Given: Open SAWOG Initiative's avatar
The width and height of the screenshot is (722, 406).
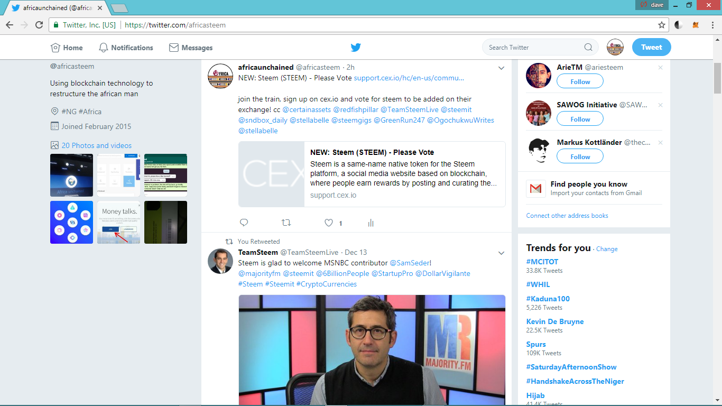Looking at the screenshot, I should [x=539, y=113].
